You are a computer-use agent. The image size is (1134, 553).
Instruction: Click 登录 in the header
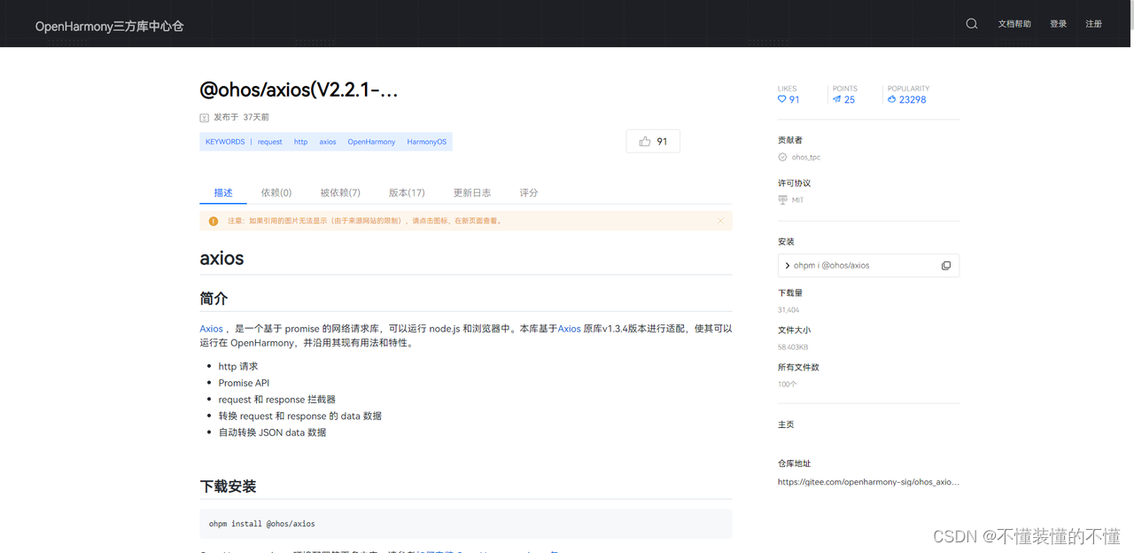(1059, 24)
